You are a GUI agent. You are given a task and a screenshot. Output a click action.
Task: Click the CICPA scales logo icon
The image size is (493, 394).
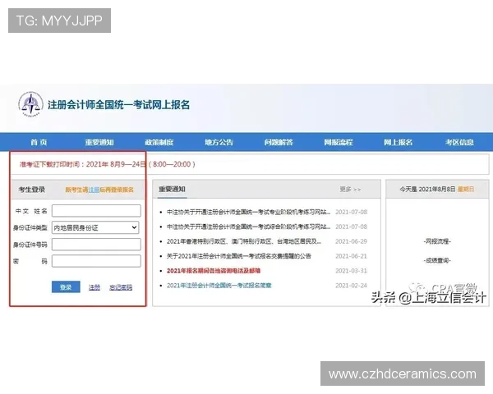coord(30,104)
